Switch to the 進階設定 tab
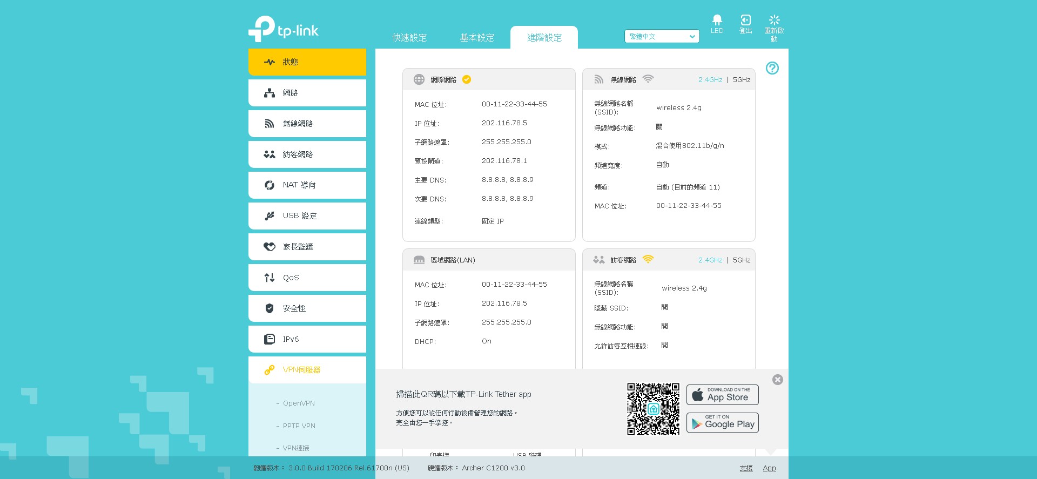This screenshot has height=479, width=1037. 544,37
